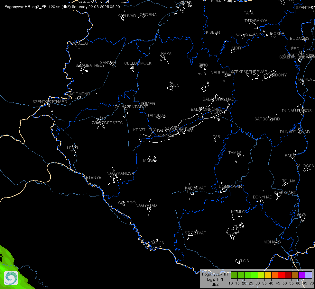The width and height of the screenshot is (315, 289).
Task: Select the TOLNA label
Action: [289, 181]
